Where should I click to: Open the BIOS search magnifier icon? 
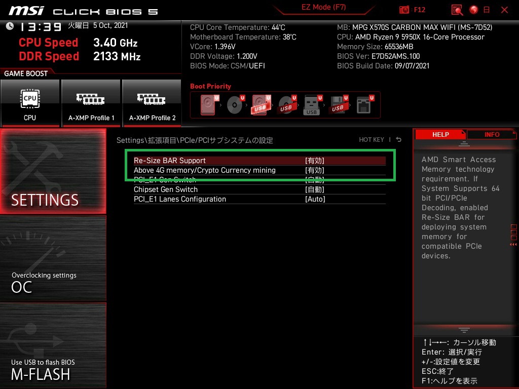(x=457, y=10)
